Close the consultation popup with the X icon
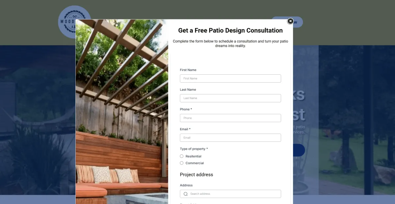The height and width of the screenshot is (204, 395). point(290,21)
